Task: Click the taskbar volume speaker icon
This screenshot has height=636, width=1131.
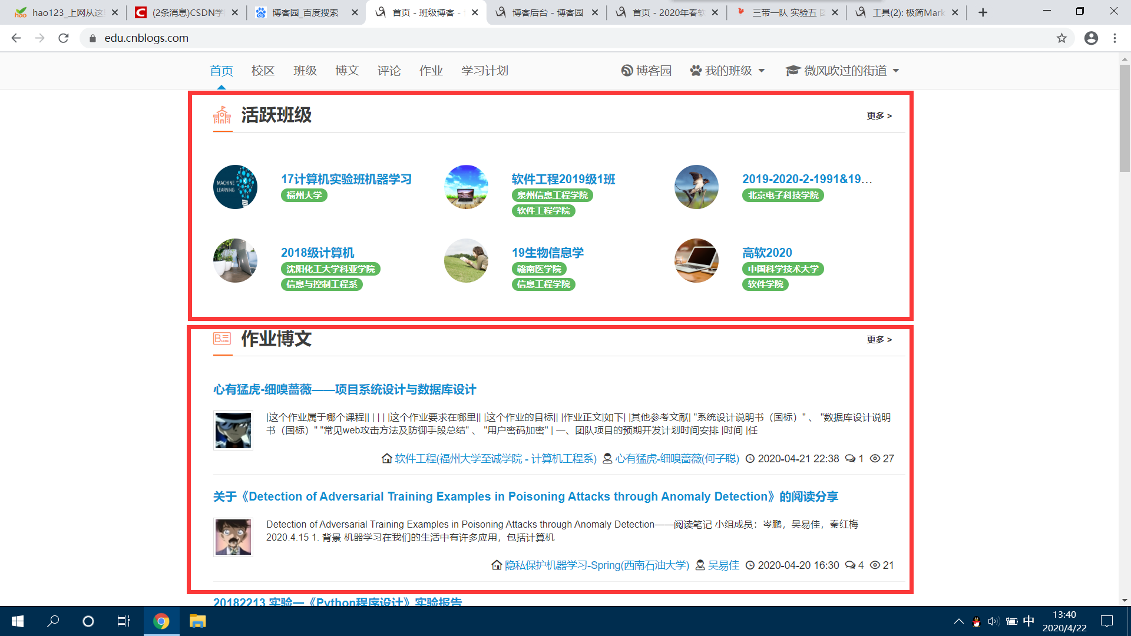Action: tap(994, 621)
